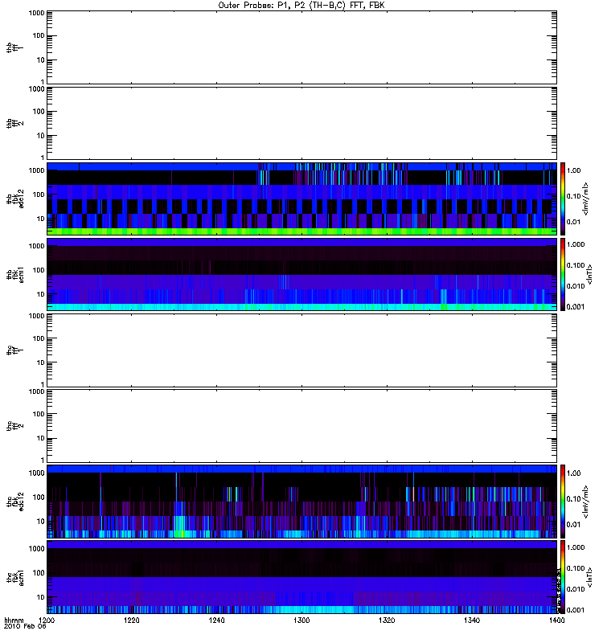603x643 pixels.
Task: Select the 'thb fff 1' y-axis label
Action: pos(14,47)
